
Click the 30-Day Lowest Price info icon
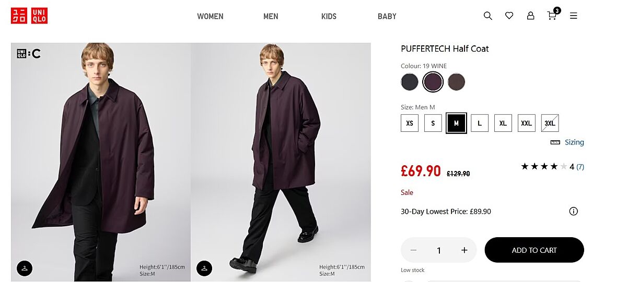click(573, 211)
